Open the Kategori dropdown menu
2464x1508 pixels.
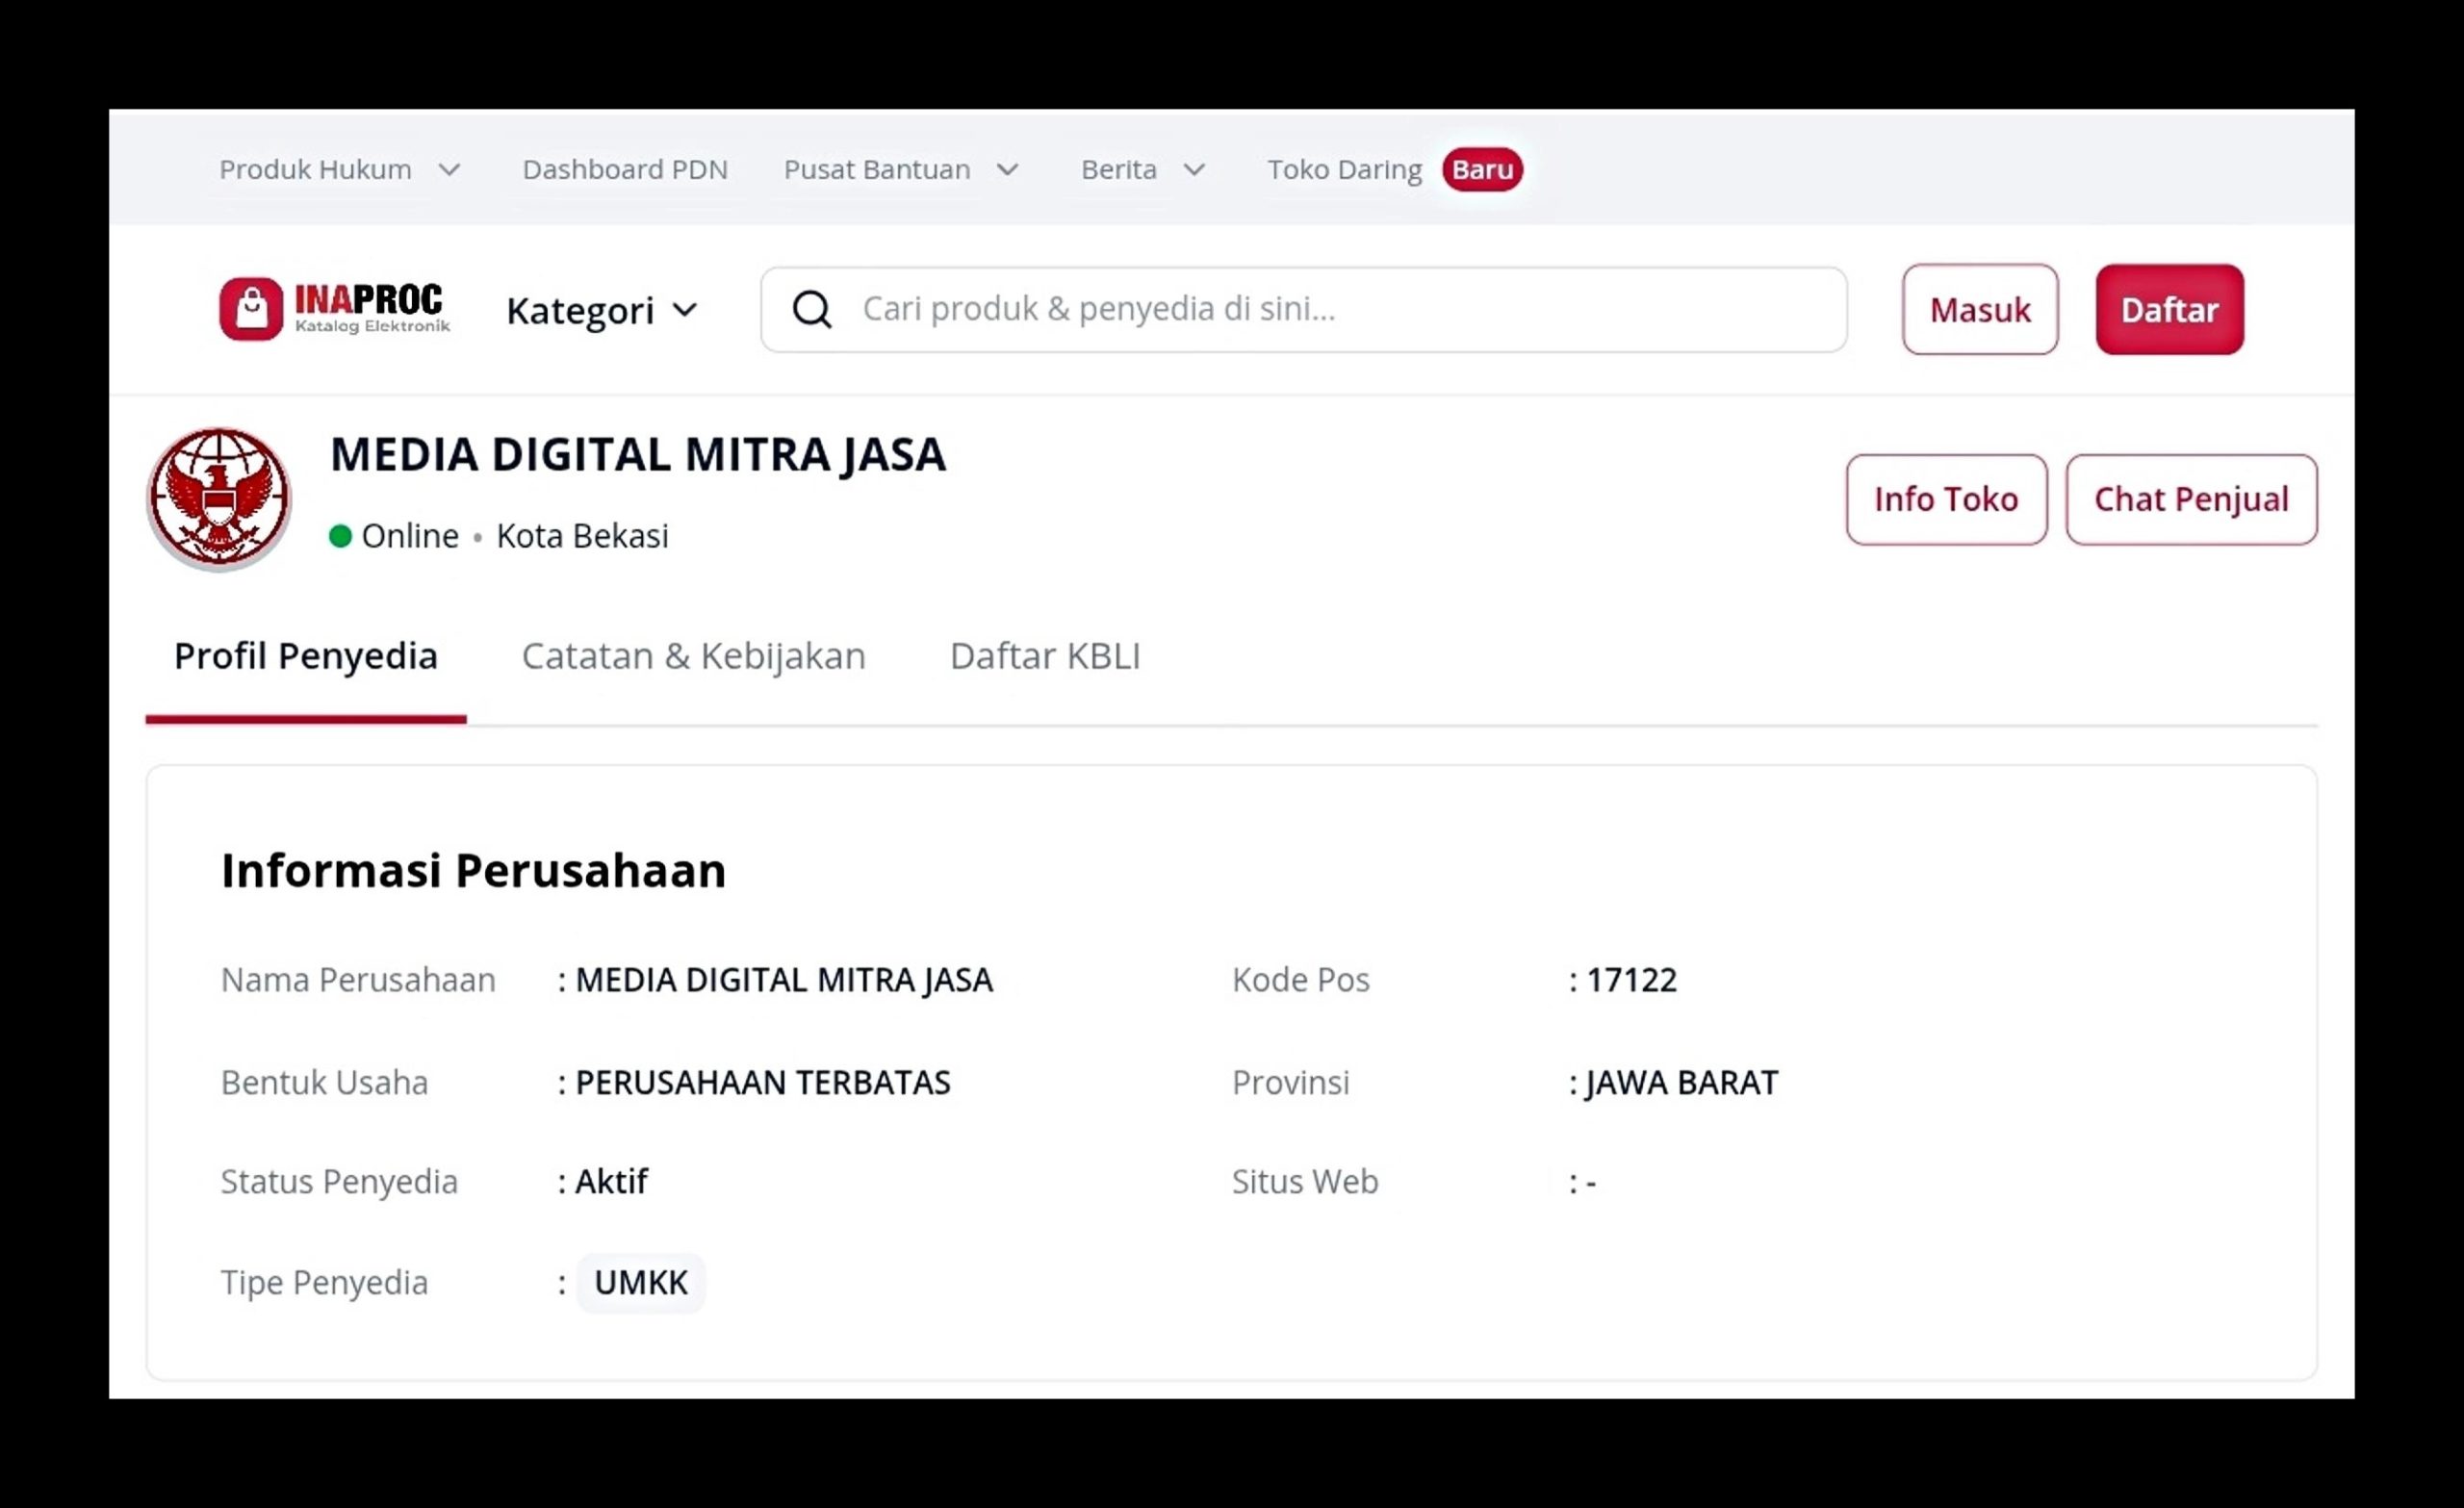click(x=600, y=310)
